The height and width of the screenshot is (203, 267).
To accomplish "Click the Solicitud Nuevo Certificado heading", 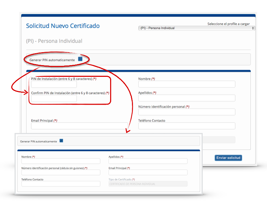I will coord(63,26).
